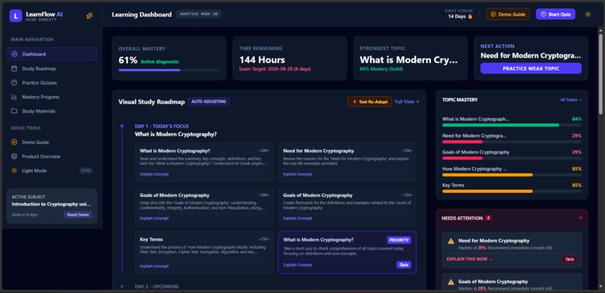Image resolution: width=605 pixels, height=293 pixels.
Task: Click Explain Concept in the ~30m What is Modern Cryptography card
Action: point(155,174)
